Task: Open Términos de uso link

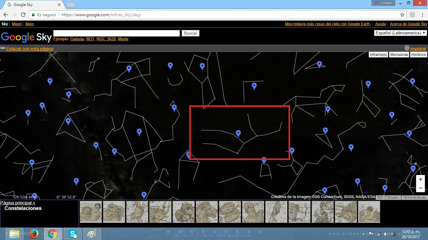Action: pos(414,197)
